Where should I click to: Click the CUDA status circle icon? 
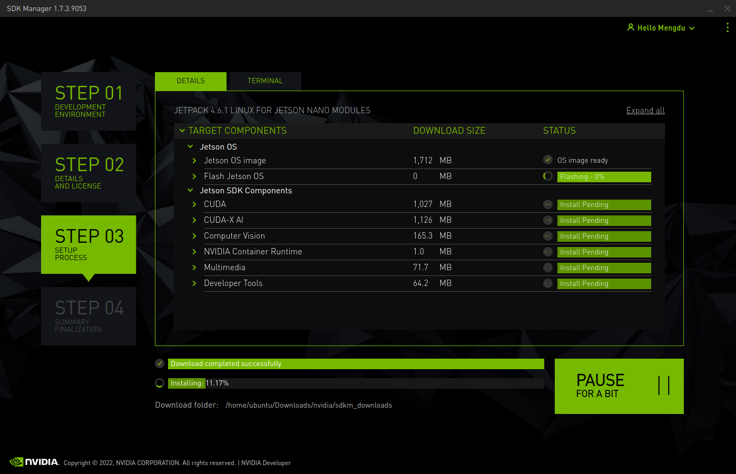pyautogui.click(x=547, y=204)
